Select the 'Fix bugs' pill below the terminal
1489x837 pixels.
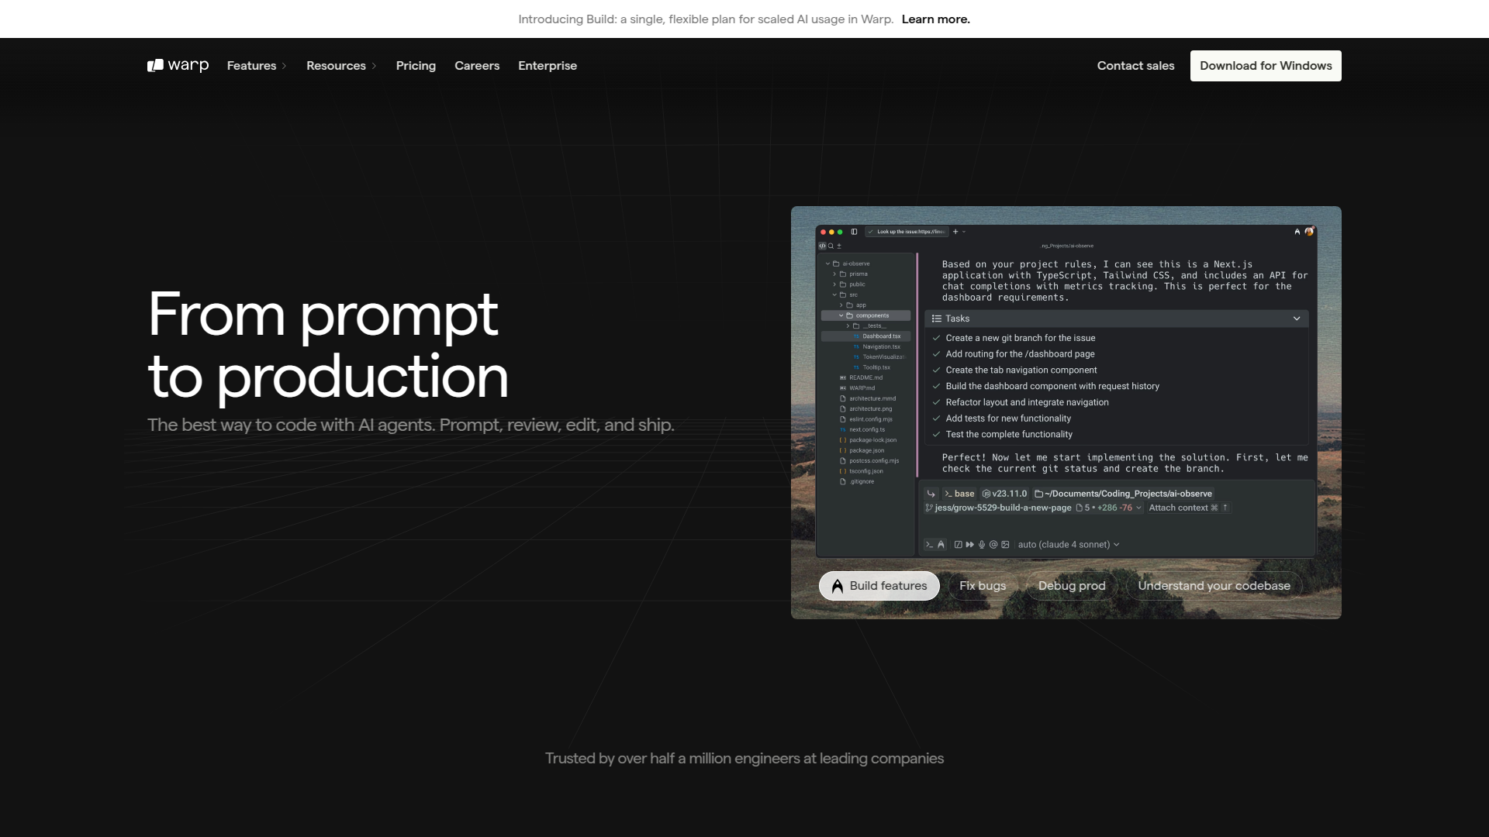click(982, 585)
